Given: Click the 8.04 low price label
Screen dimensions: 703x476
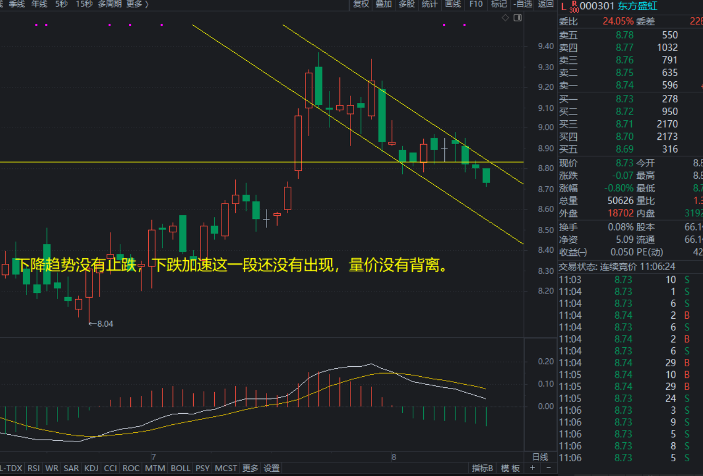Looking at the screenshot, I should [105, 323].
